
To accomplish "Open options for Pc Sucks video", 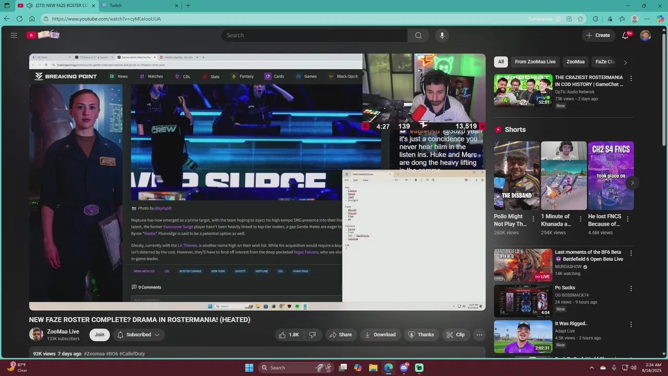I will 631,289.
